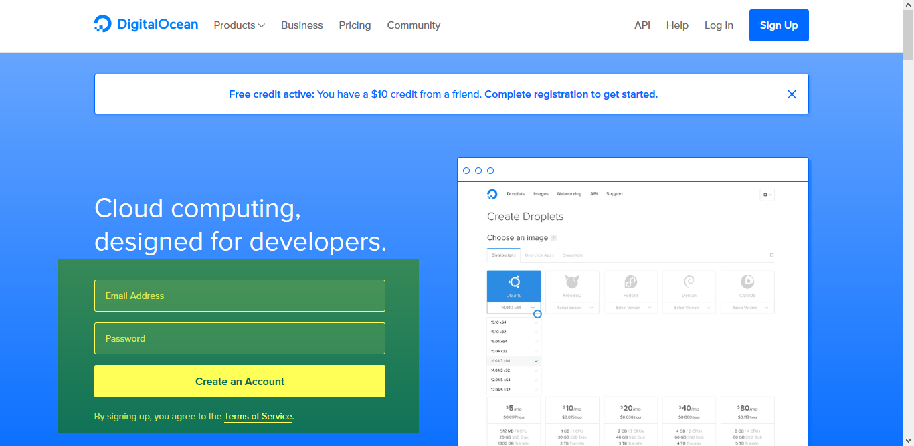Choose 14.04.3 x32 in version list
The width and height of the screenshot is (914, 446).
point(514,370)
